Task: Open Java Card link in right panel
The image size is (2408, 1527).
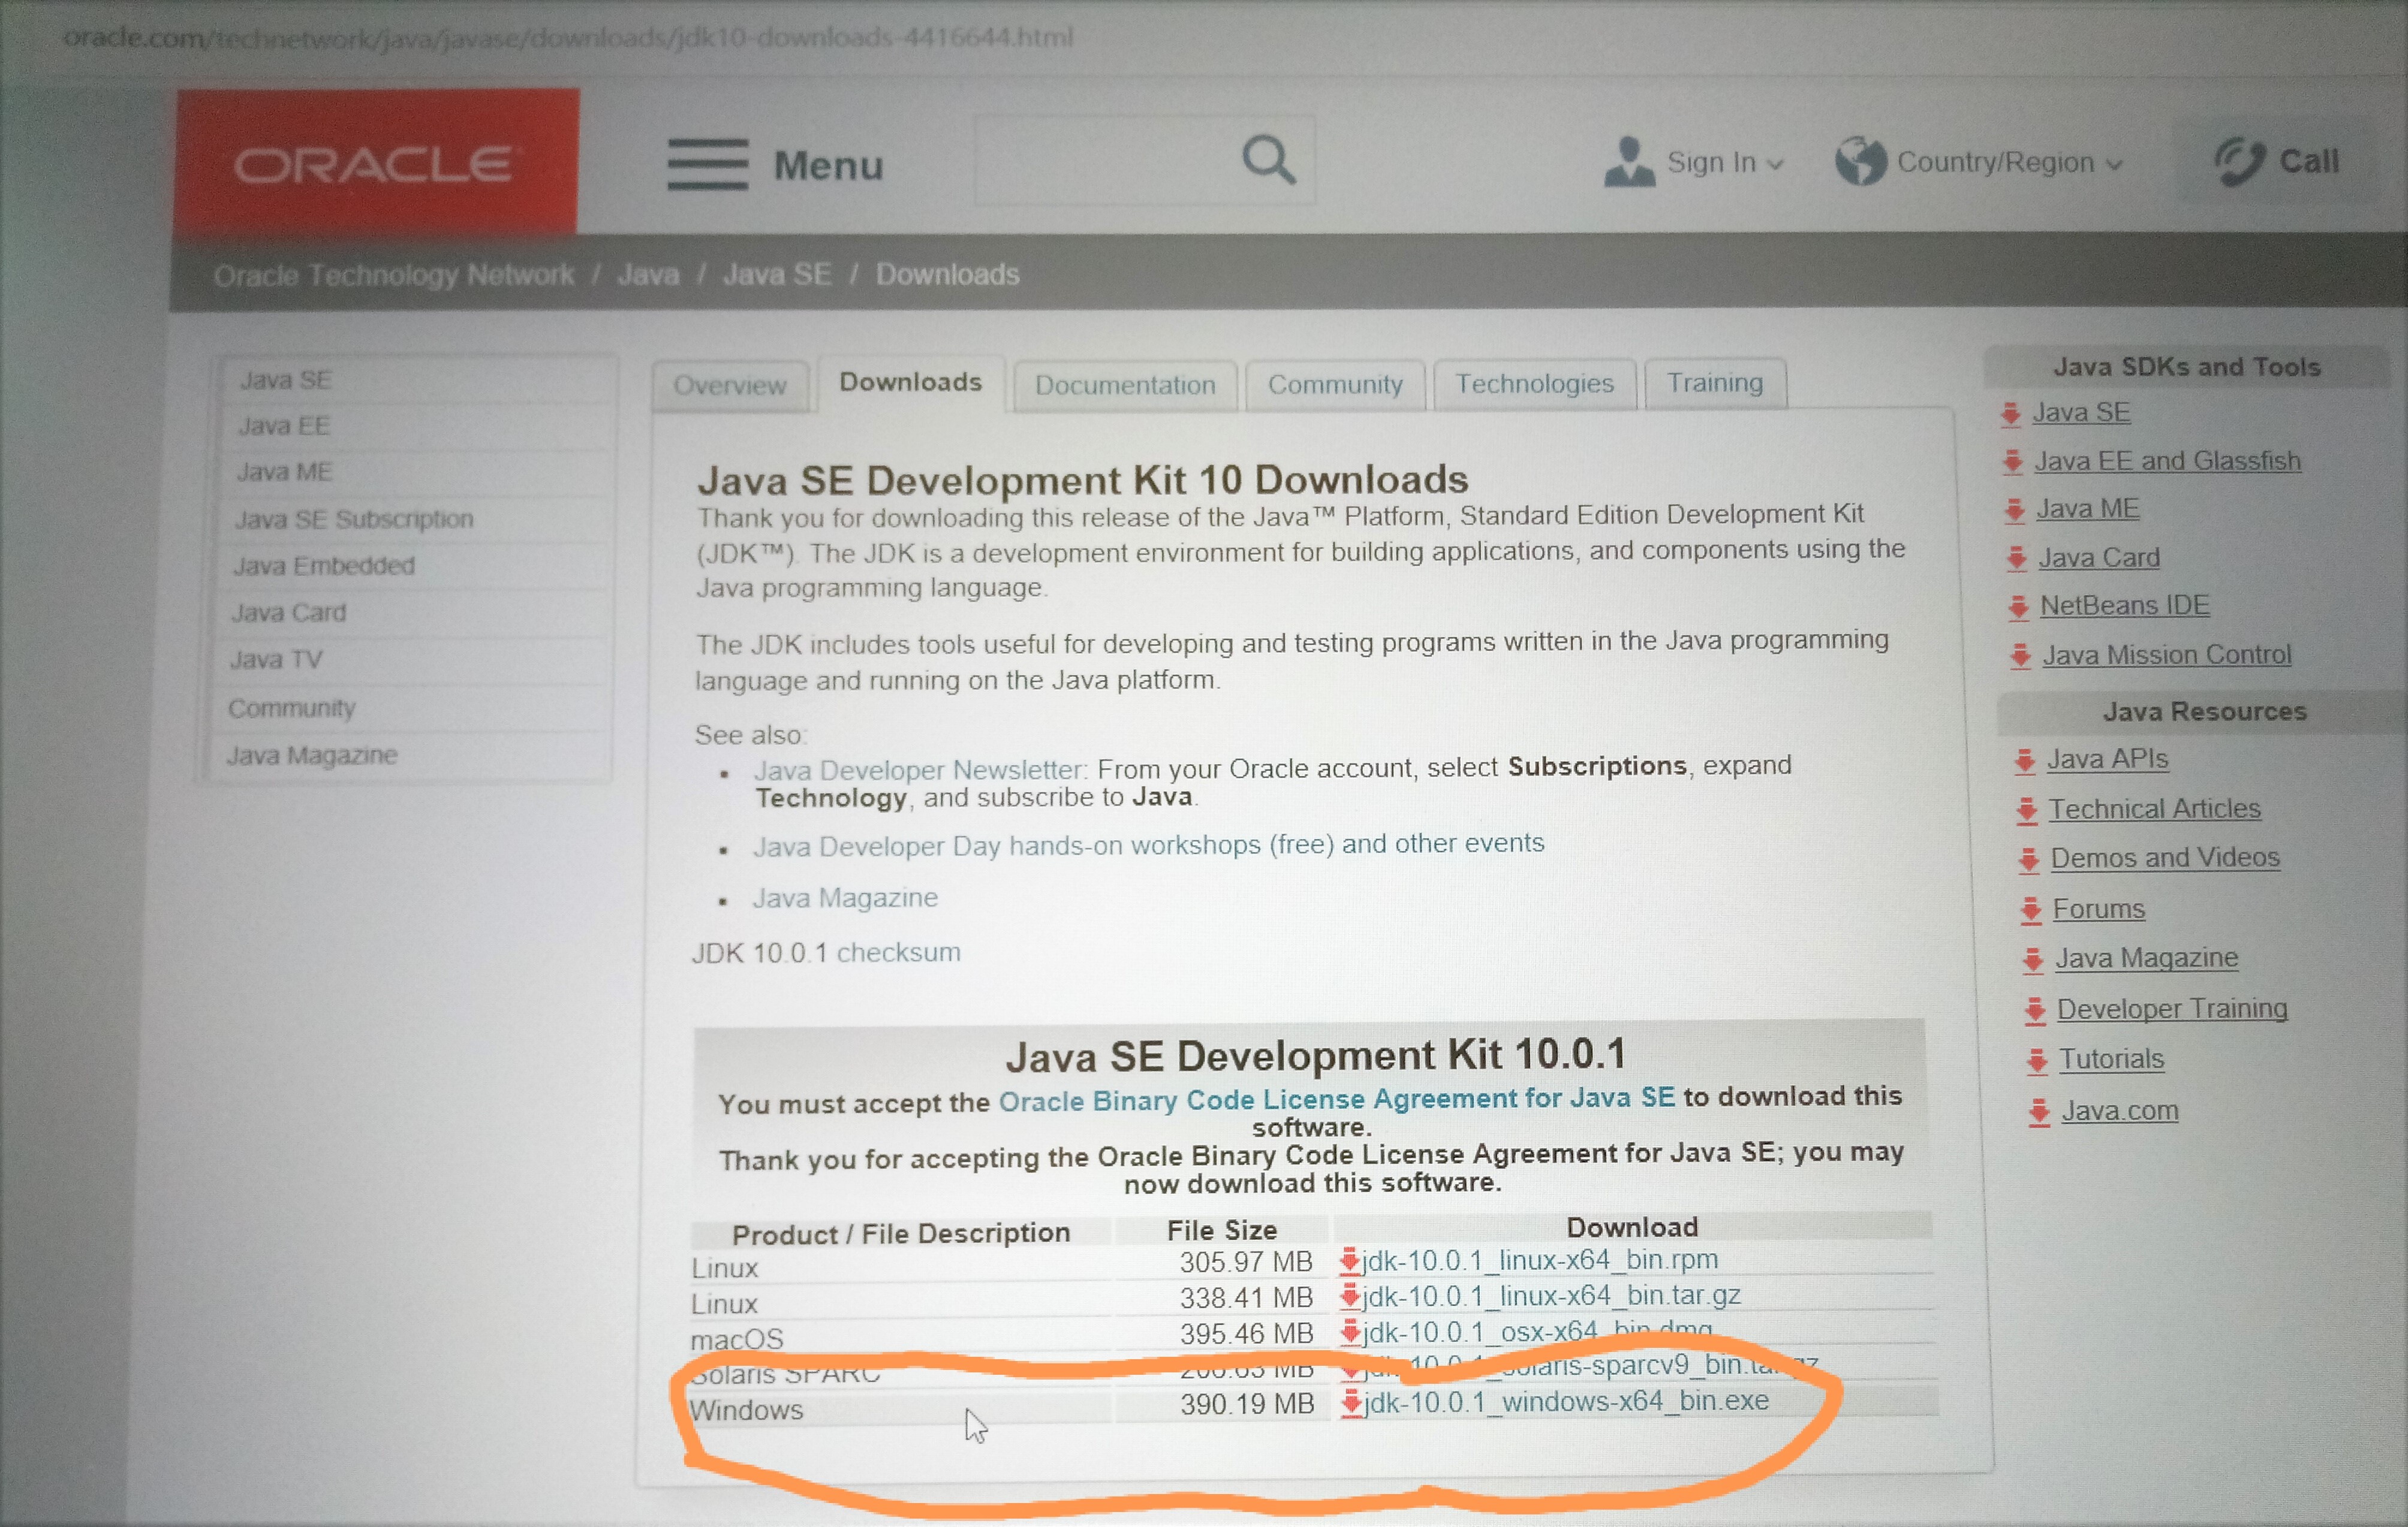Action: tap(2099, 559)
